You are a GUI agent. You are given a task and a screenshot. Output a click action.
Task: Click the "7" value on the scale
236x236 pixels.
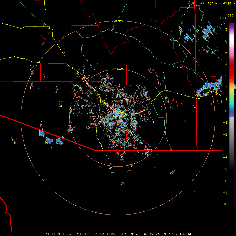pos(226,29)
